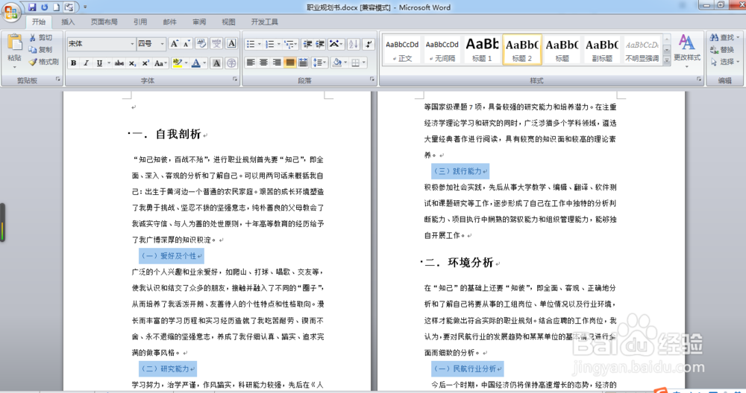
Task: Show or hide paragraph marks
Action: (x=369, y=44)
